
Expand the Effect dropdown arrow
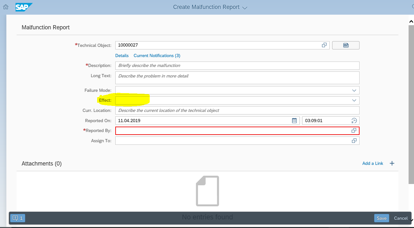tap(354, 100)
